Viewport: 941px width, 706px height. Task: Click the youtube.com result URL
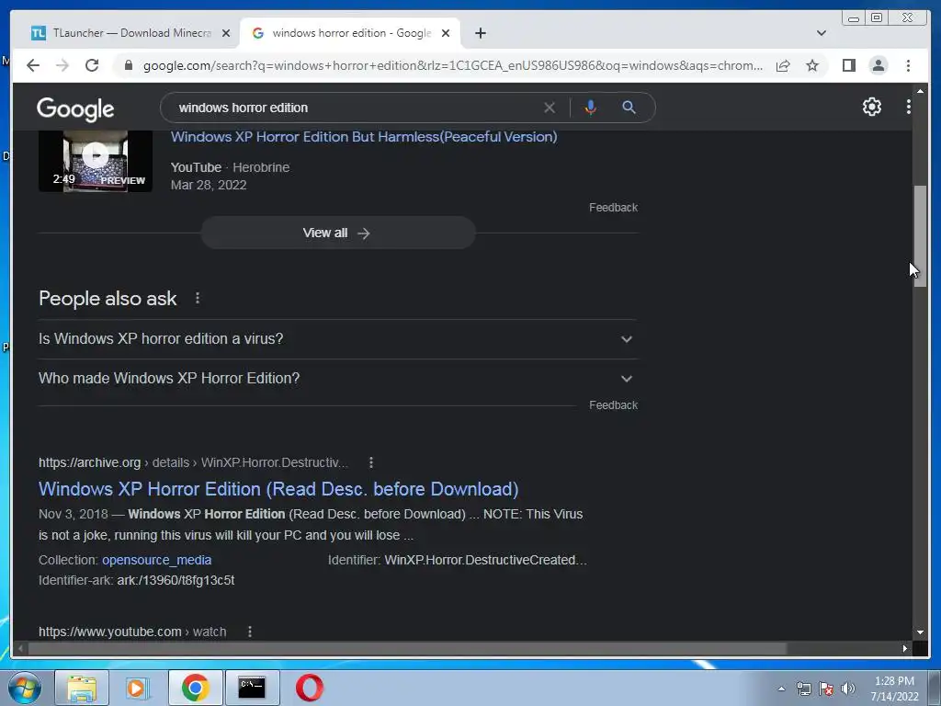pyautogui.click(x=132, y=632)
